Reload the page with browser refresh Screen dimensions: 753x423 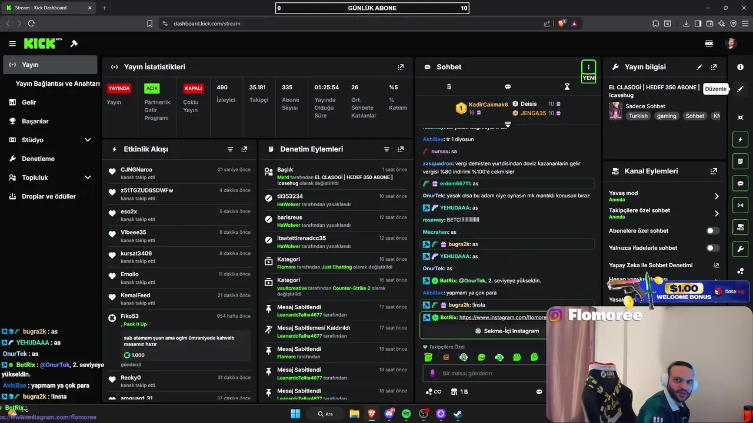click(31, 23)
